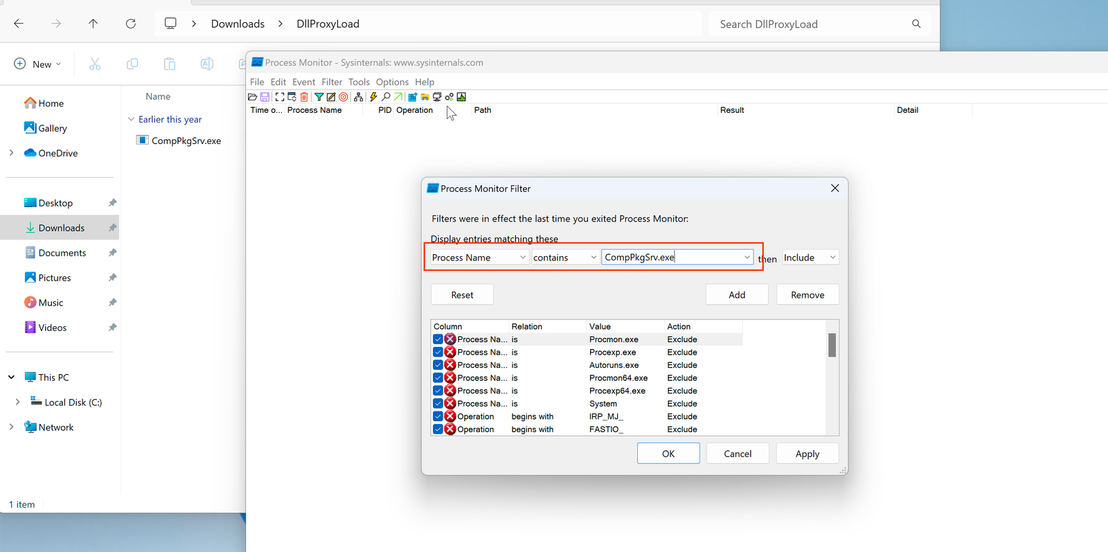Click the red target Include Process icon
This screenshot has height=552, width=1108.
tap(343, 97)
